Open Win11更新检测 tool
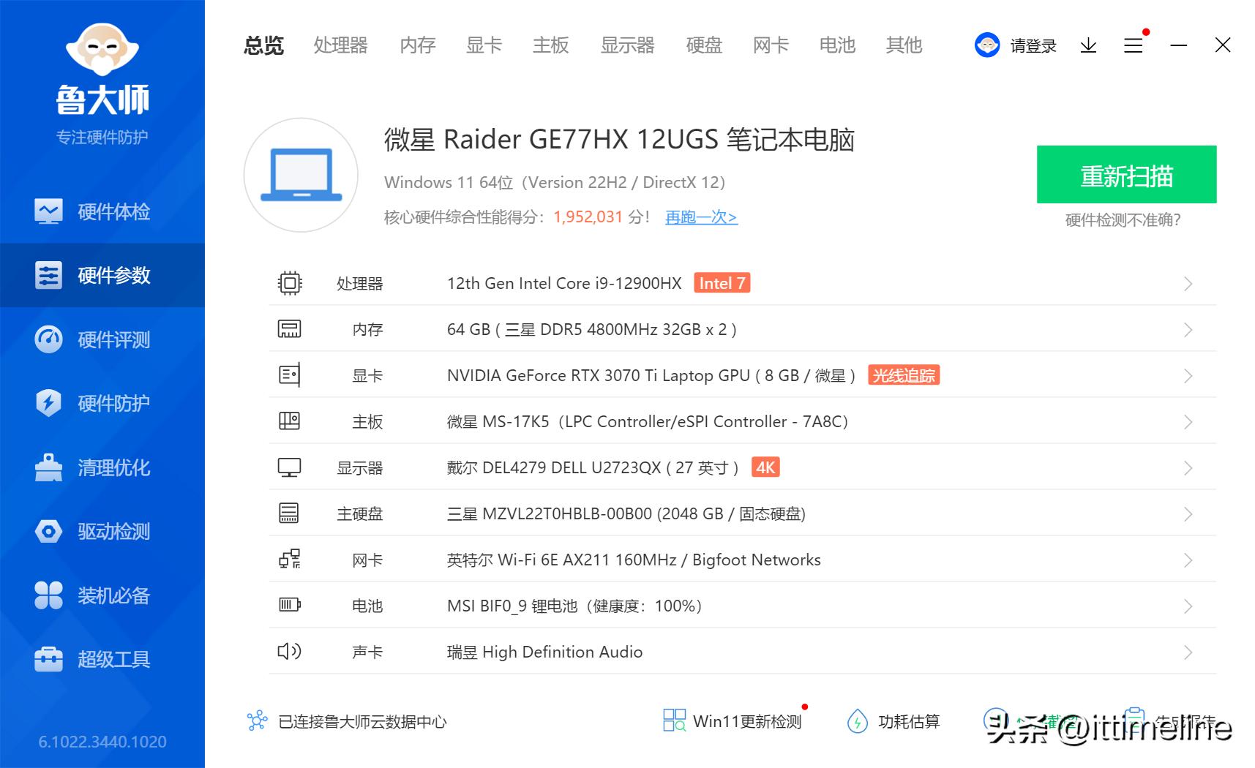 pyautogui.click(x=733, y=721)
